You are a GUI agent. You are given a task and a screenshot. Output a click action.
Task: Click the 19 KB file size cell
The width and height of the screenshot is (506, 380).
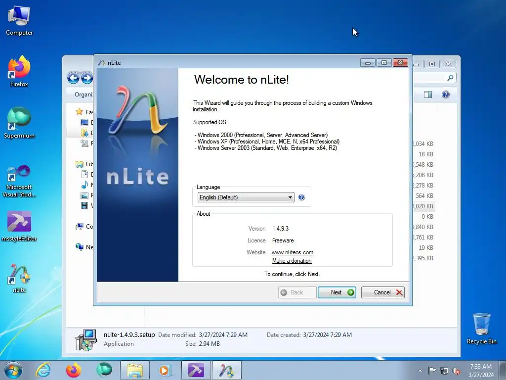point(425,248)
